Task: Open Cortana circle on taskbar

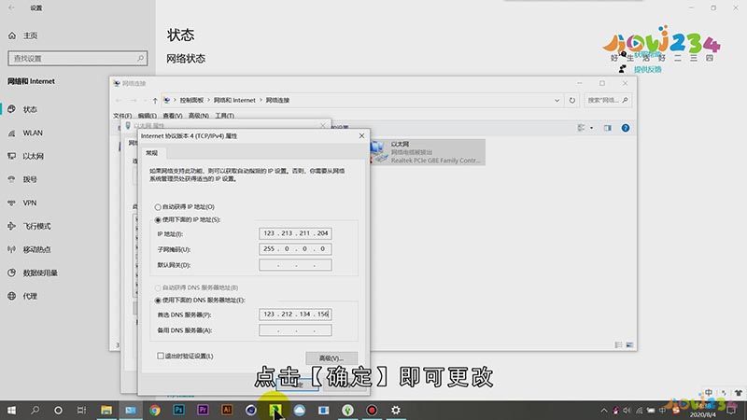Action: pyautogui.click(x=58, y=410)
